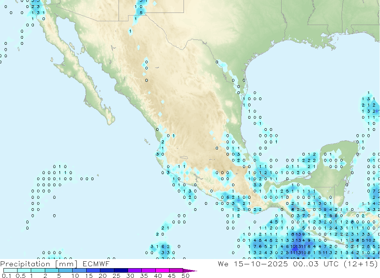The width and height of the screenshot is (380, 278).
Task: Click the 1–2 mm legend color box
Action: (x=38, y=270)
